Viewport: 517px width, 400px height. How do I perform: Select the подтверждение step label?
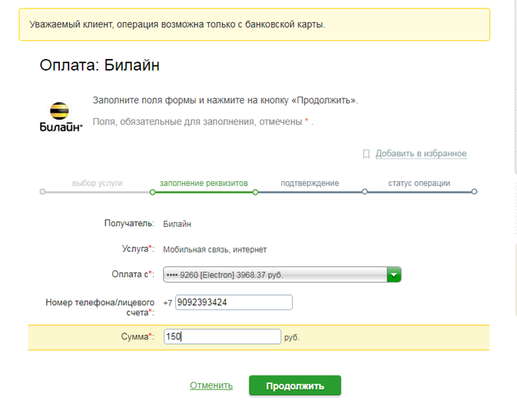coord(310,183)
